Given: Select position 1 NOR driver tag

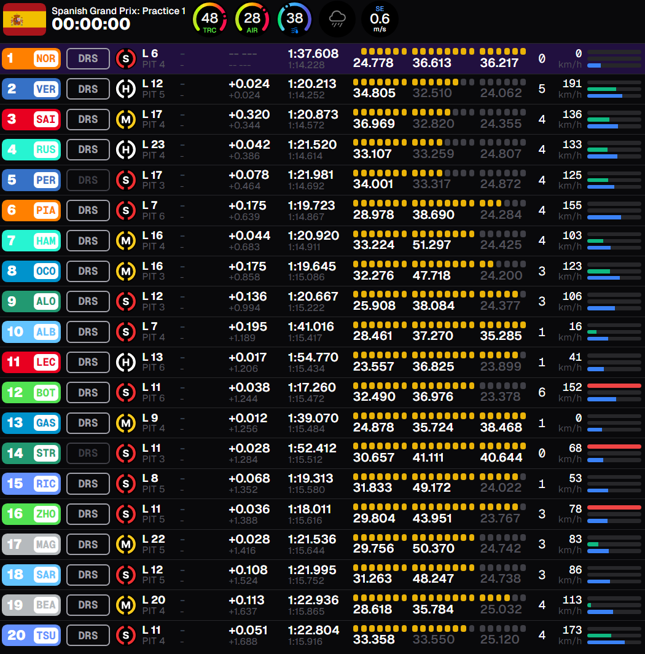Looking at the screenshot, I should [31, 58].
